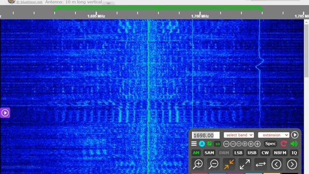Select USB demodulation mode
Image resolution: width=309 pixels, height=174 pixels.
[x=252, y=153]
